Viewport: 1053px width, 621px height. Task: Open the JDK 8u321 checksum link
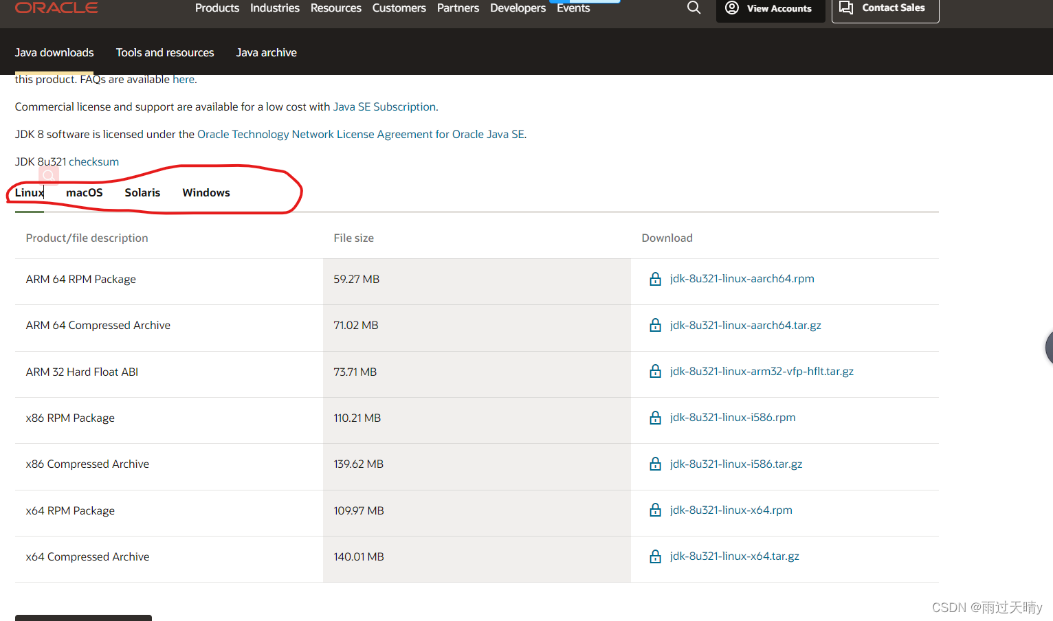93,161
